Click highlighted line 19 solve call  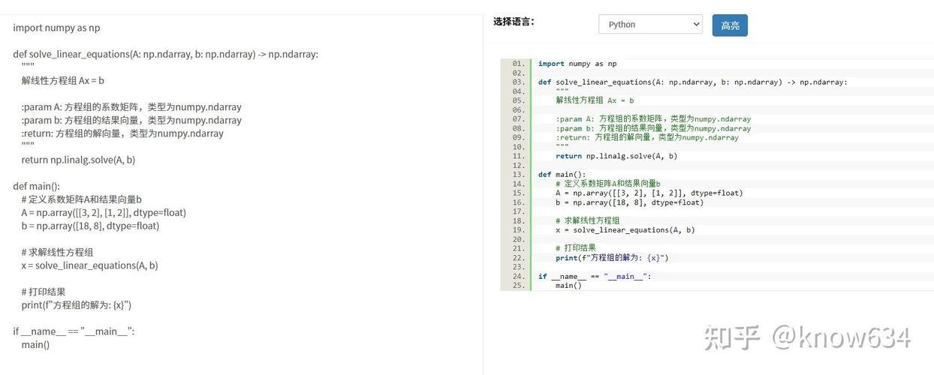tap(625, 230)
